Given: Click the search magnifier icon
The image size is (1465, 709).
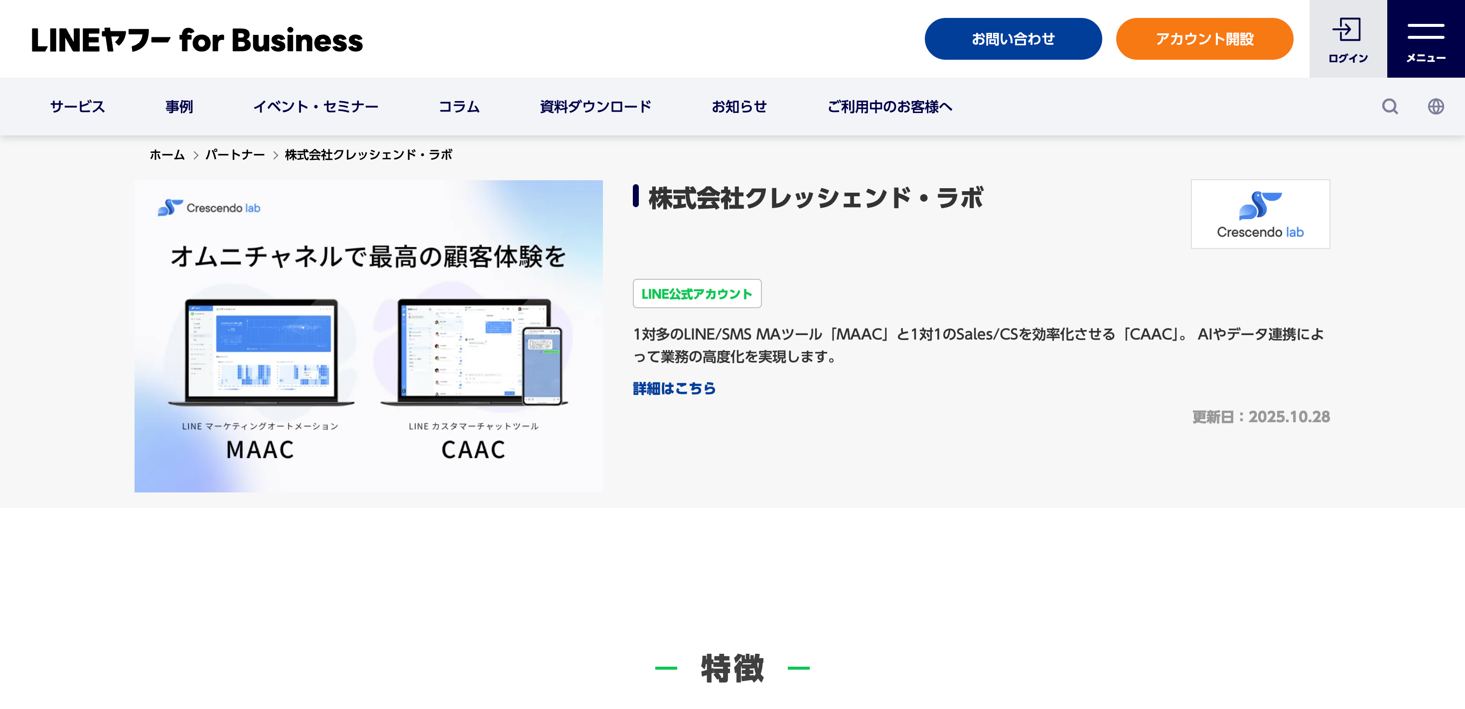Looking at the screenshot, I should (x=1389, y=106).
